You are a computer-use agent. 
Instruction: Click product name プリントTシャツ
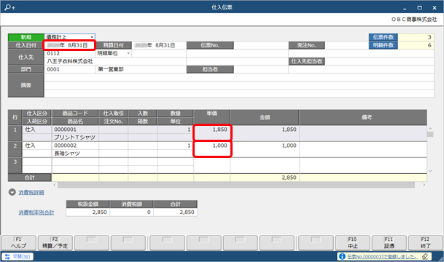75,138
